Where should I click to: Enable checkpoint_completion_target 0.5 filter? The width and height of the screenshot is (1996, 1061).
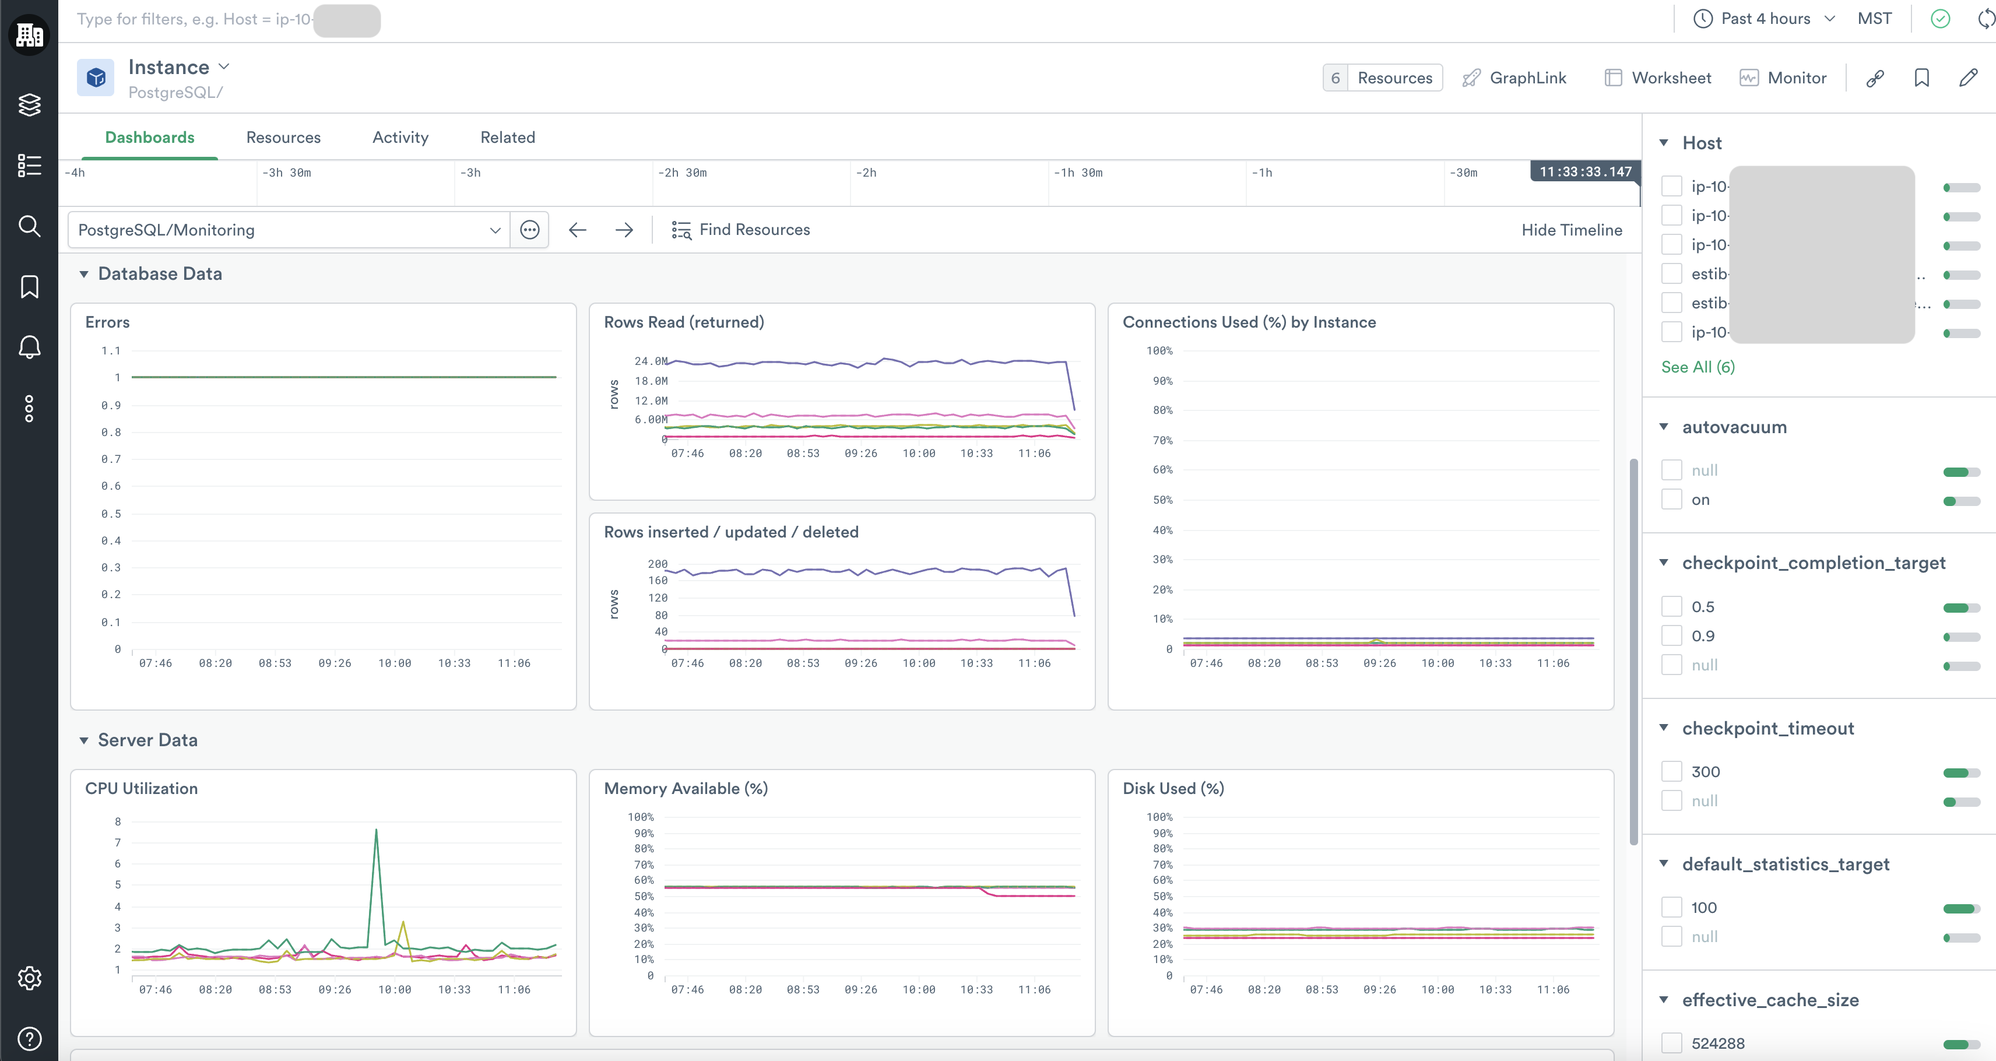coord(1672,607)
